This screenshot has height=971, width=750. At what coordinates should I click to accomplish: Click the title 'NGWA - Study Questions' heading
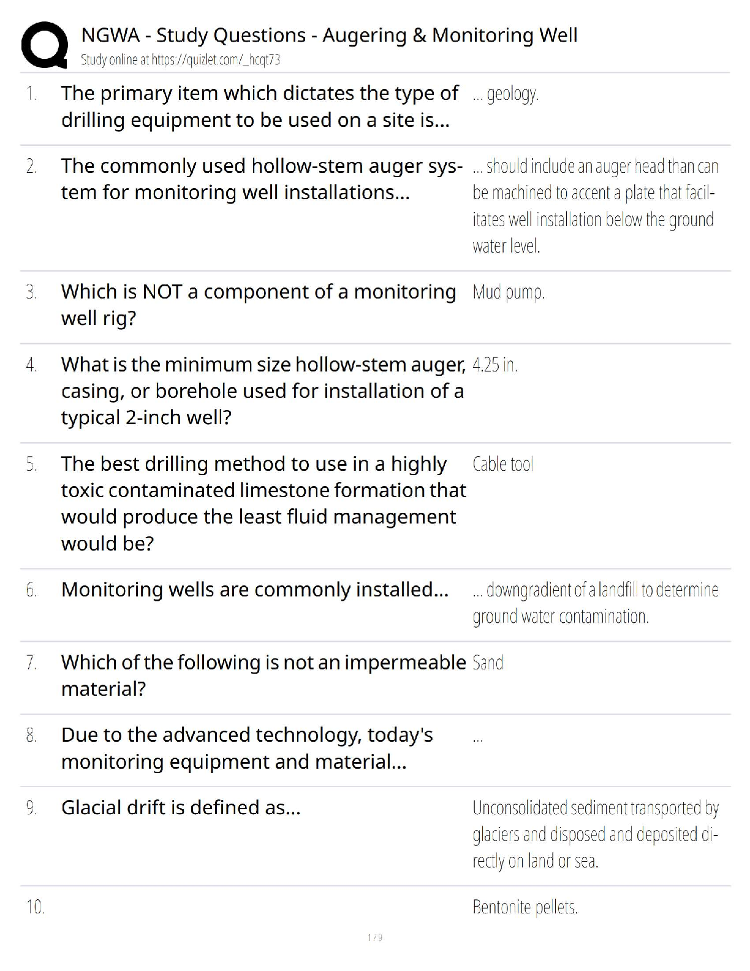[329, 35]
